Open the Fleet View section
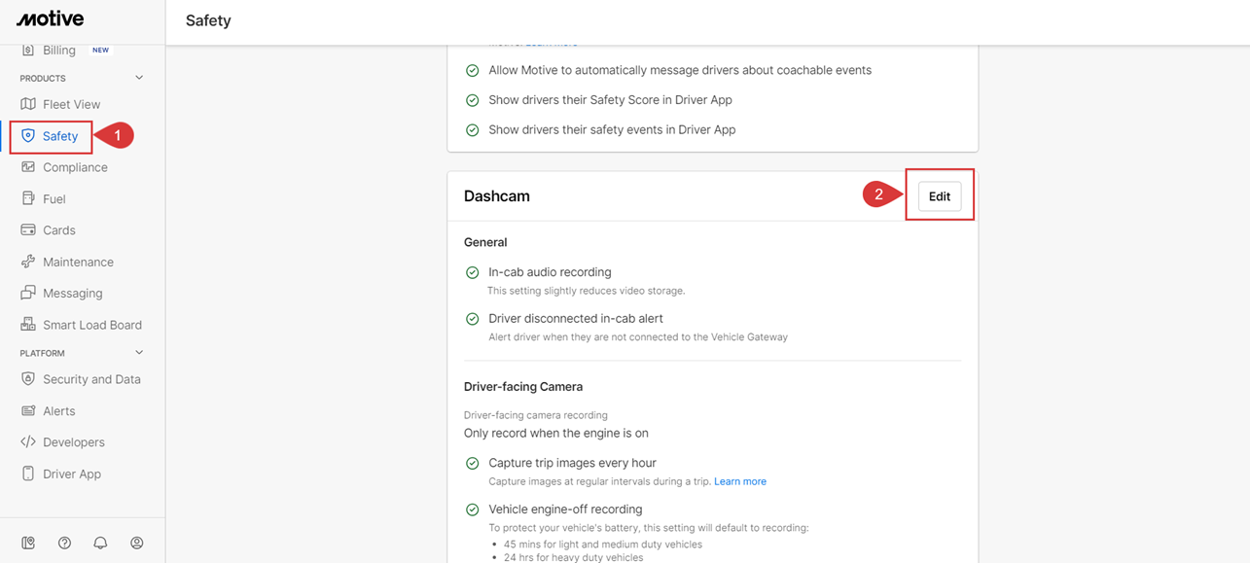This screenshot has height=563, width=1250. pos(74,103)
